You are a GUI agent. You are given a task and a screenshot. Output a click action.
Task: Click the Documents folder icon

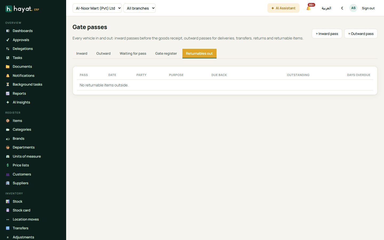[x=8, y=67]
